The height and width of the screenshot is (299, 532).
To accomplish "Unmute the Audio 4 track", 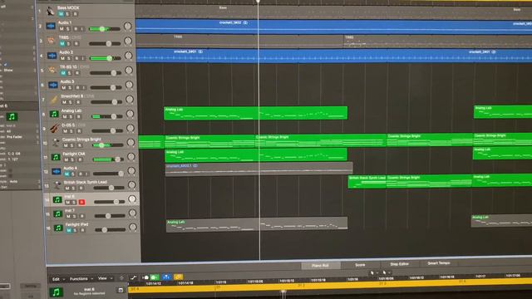I will pyautogui.click(x=66, y=174).
